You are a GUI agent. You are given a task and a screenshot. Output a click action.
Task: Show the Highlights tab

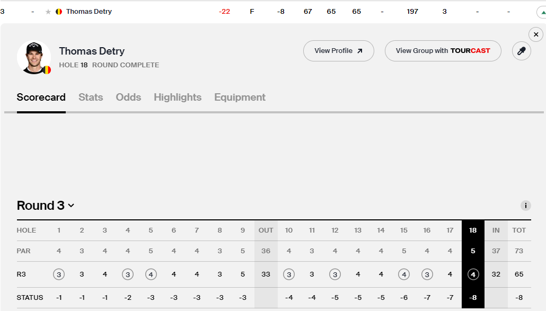pyautogui.click(x=178, y=97)
